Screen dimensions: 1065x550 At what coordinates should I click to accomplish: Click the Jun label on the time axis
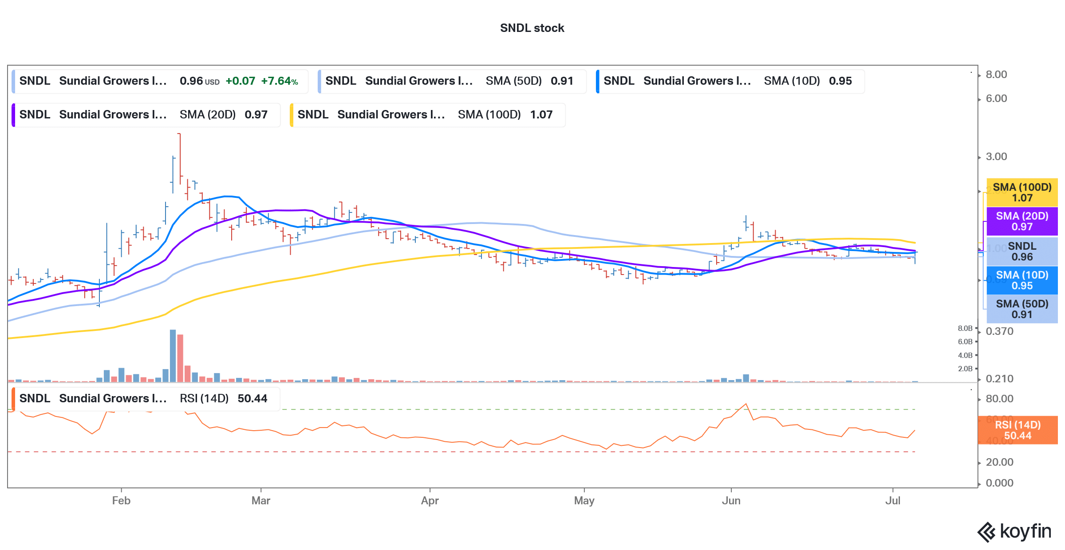(731, 501)
